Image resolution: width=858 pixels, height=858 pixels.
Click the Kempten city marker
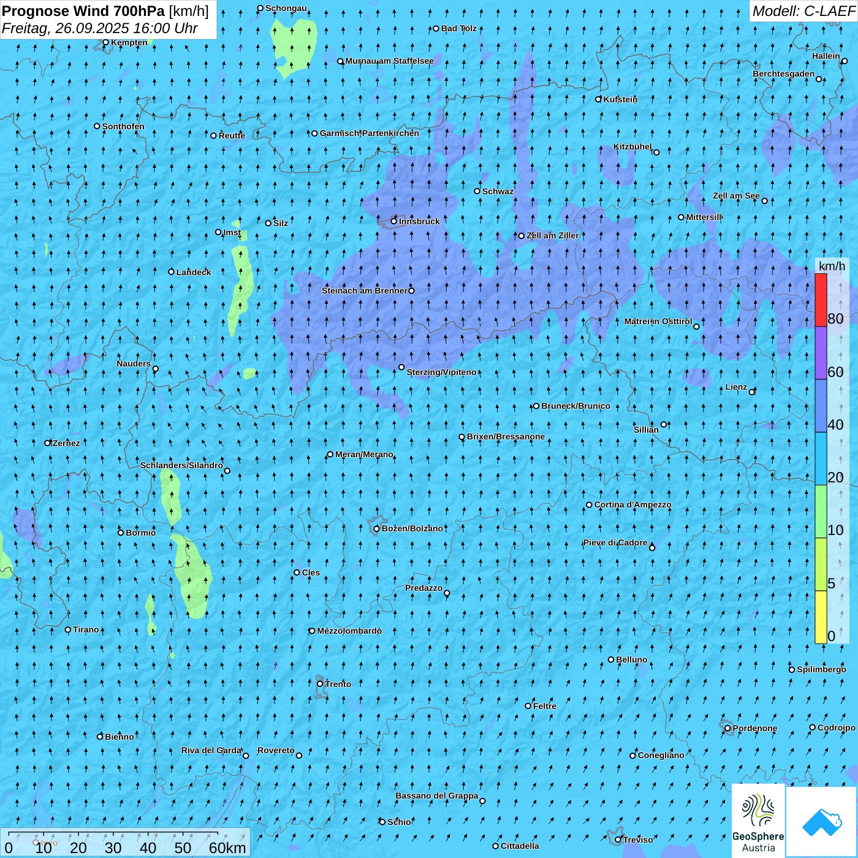105,42
